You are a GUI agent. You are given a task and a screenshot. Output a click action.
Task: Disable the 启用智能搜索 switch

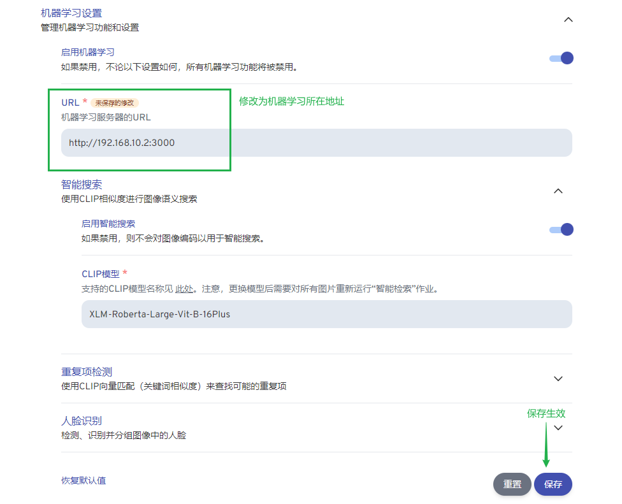pyautogui.click(x=561, y=229)
